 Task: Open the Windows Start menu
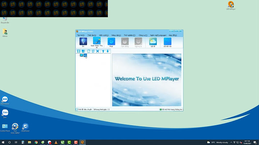pyautogui.click(x=3, y=142)
